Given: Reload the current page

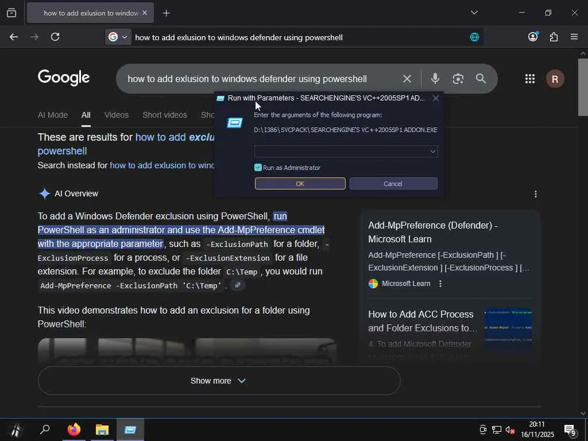Looking at the screenshot, I should pos(55,37).
